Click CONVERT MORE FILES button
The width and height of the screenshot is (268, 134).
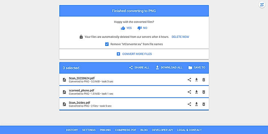click(134, 54)
